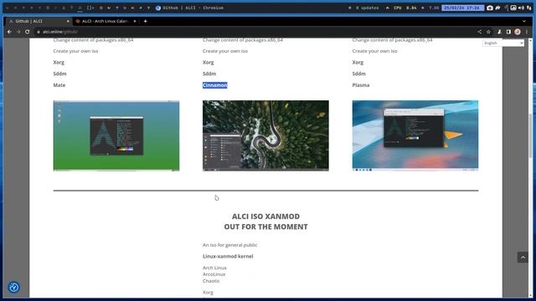536x301 pixels.
Task: Click the Chaotic text line
Action: 211,281
